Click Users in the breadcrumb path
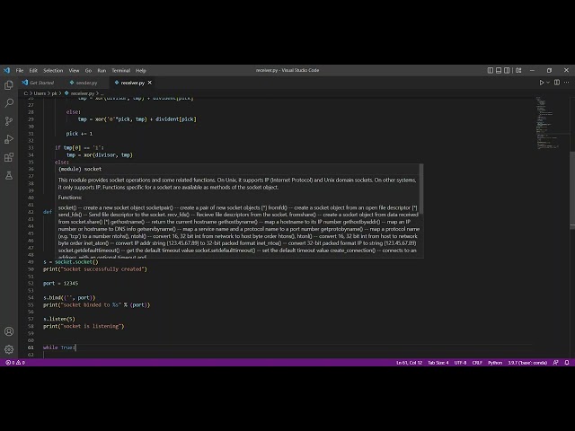This screenshot has width=575, height=431. (40, 93)
